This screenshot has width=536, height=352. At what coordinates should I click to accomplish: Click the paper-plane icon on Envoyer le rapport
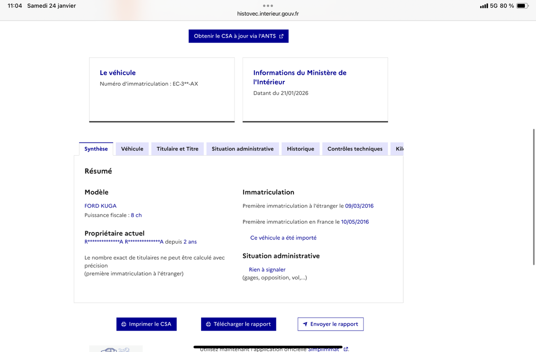[x=305, y=324]
